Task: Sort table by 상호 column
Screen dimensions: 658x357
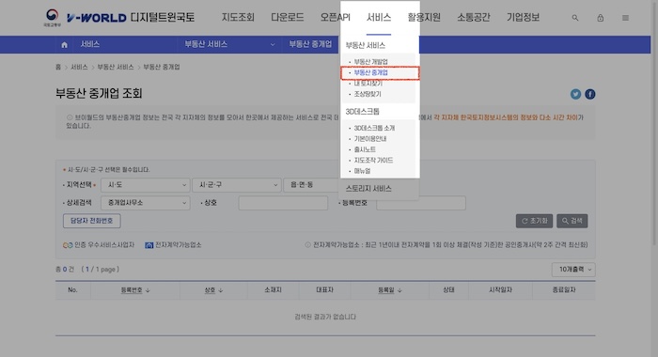Action: coord(213,290)
